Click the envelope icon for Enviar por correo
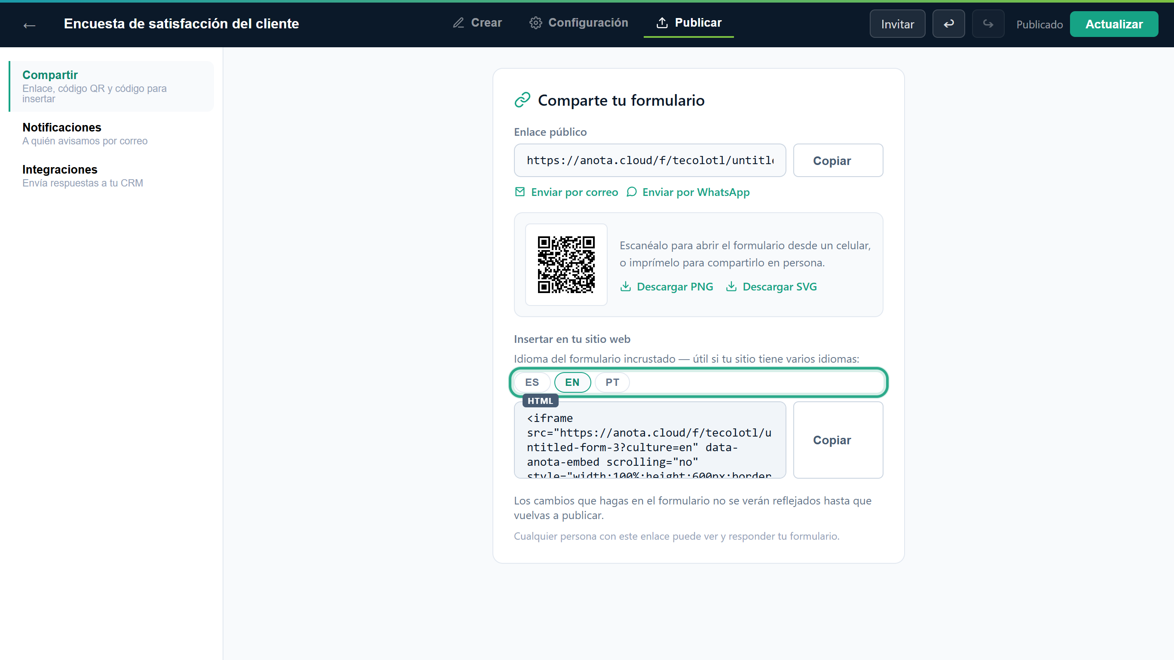The height and width of the screenshot is (660, 1174). point(520,192)
